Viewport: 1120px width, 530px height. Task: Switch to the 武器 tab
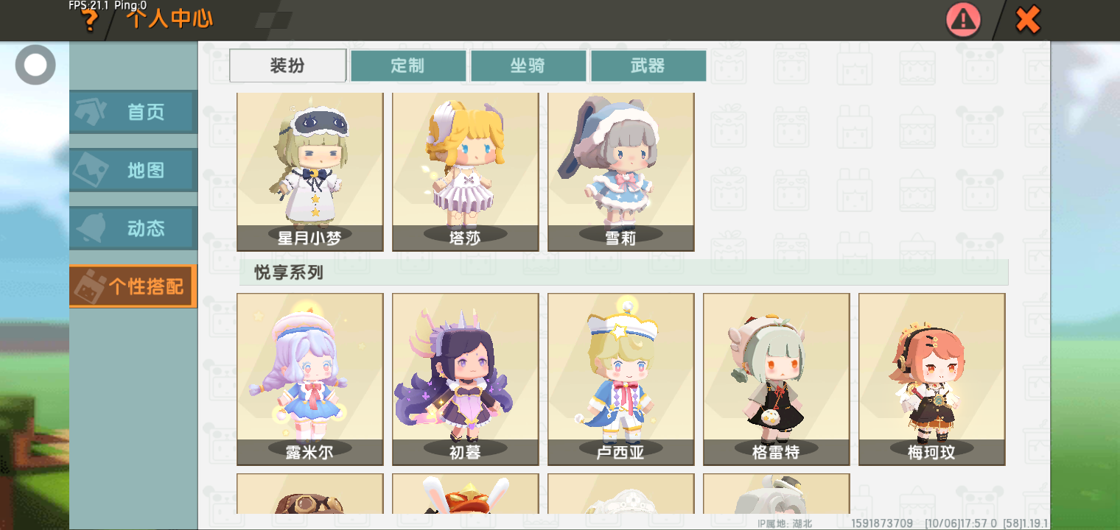(648, 66)
